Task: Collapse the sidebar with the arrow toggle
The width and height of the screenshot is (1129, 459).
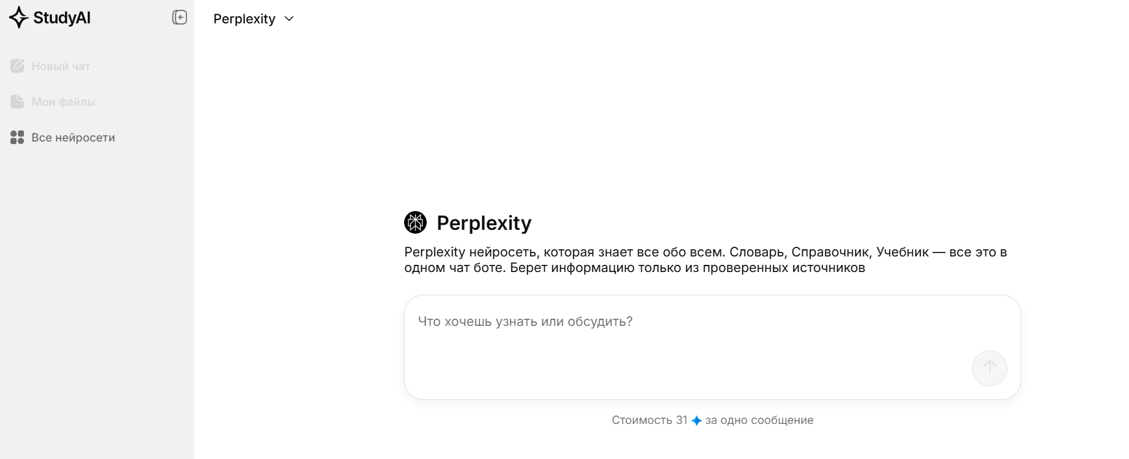Action: pos(179,18)
